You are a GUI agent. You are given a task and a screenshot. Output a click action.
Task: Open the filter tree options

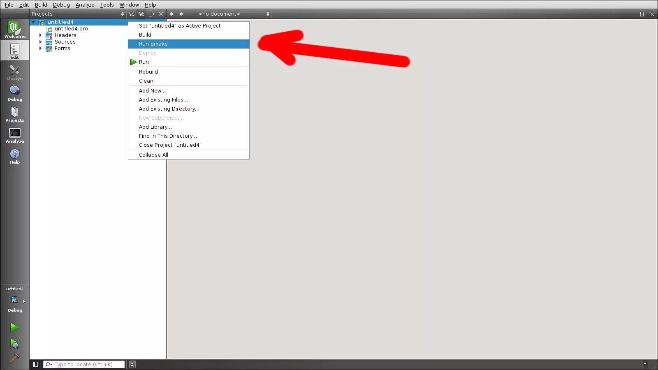click(x=132, y=14)
